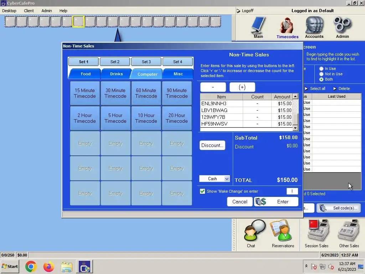The image size is (365, 274).
Task: Add a 15 Minute Timecode item
Action: (85, 93)
